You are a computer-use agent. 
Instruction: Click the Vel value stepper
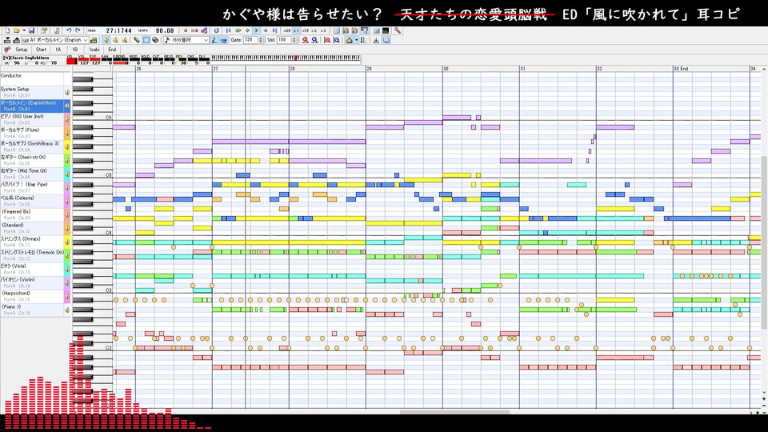pyautogui.click(x=294, y=40)
